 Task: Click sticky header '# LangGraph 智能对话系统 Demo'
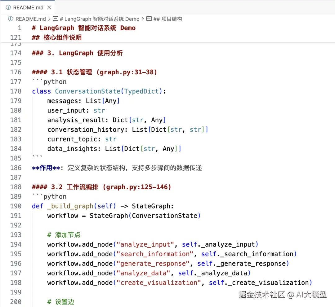tap(83, 28)
